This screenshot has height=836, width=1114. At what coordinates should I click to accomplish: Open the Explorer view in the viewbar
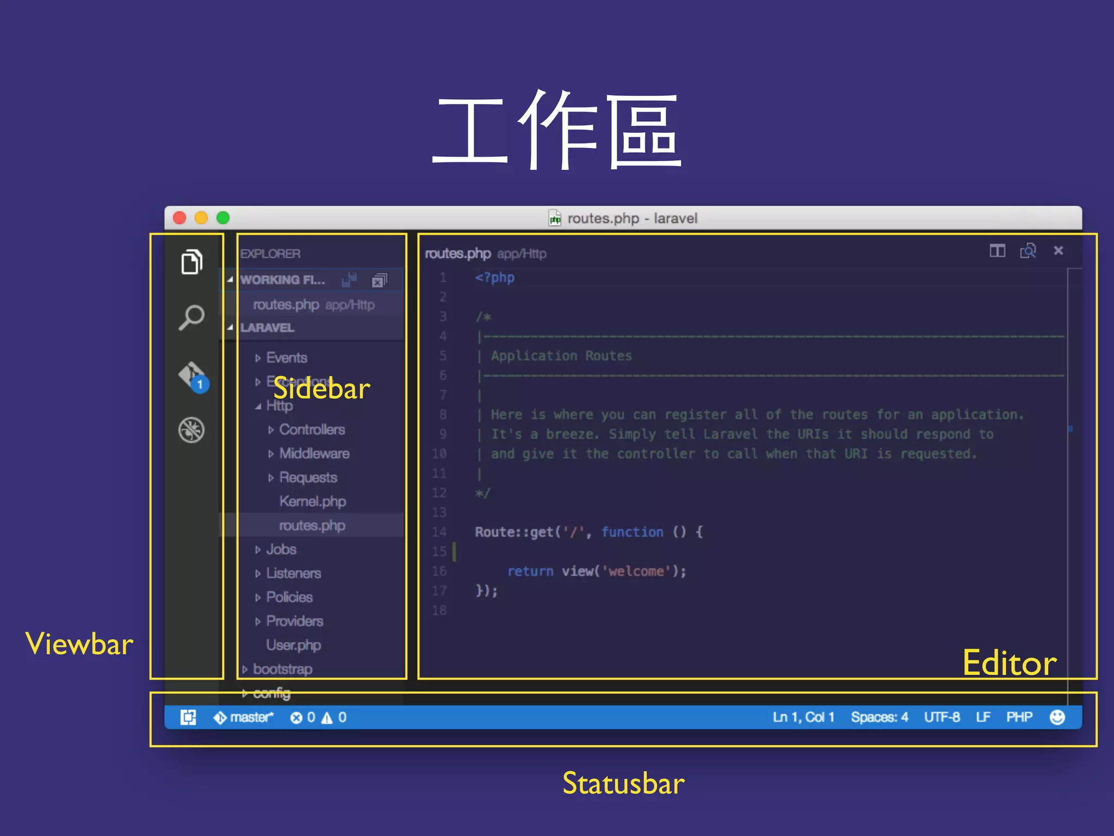pos(191,262)
